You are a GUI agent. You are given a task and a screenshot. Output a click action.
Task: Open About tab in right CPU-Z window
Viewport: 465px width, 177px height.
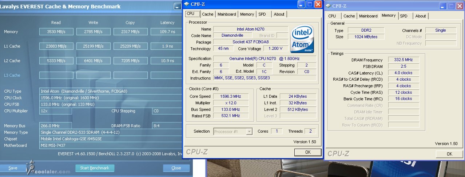tap(421, 16)
